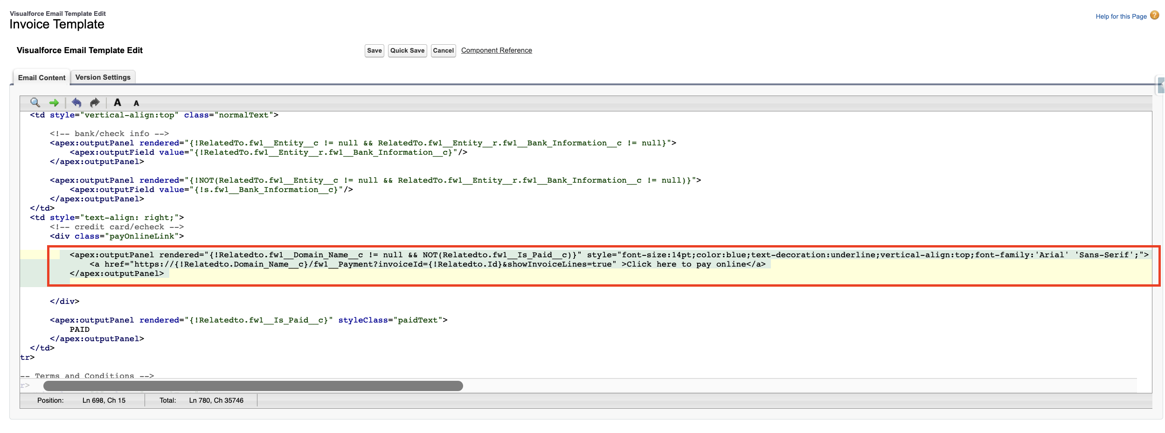Click the paidText styleClass outputPanel line
The height and width of the screenshot is (433, 1165).
pos(249,320)
